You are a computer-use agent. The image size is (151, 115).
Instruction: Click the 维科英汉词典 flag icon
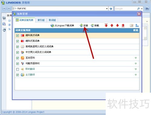click(22, 35)
